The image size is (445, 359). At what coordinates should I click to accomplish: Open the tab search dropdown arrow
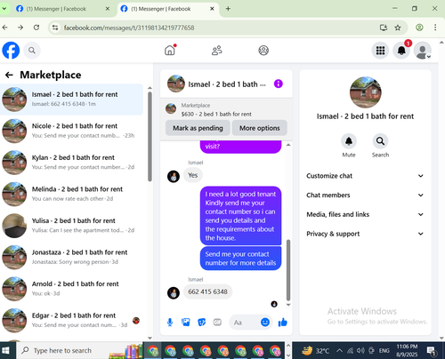coord(4,9)
